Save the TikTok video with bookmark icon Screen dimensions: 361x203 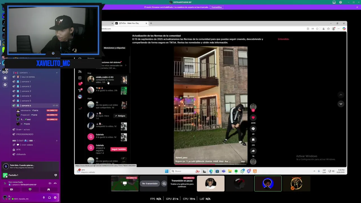coord(253,140)
